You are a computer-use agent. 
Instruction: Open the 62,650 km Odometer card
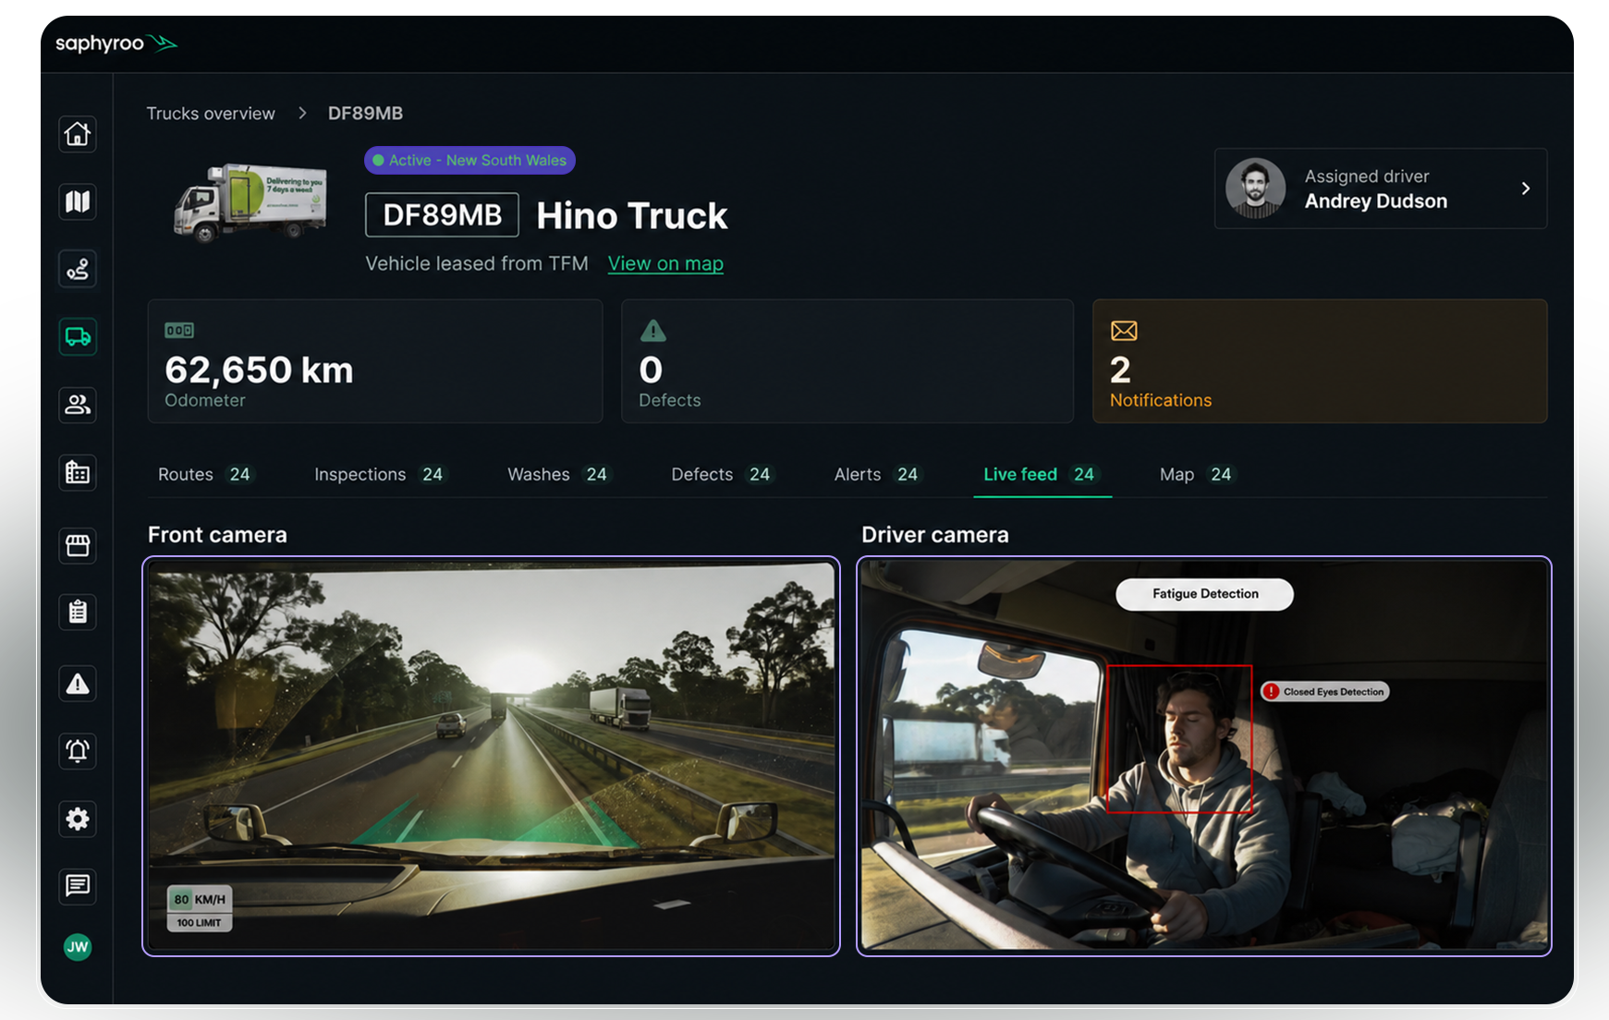[x=375, y=361]
